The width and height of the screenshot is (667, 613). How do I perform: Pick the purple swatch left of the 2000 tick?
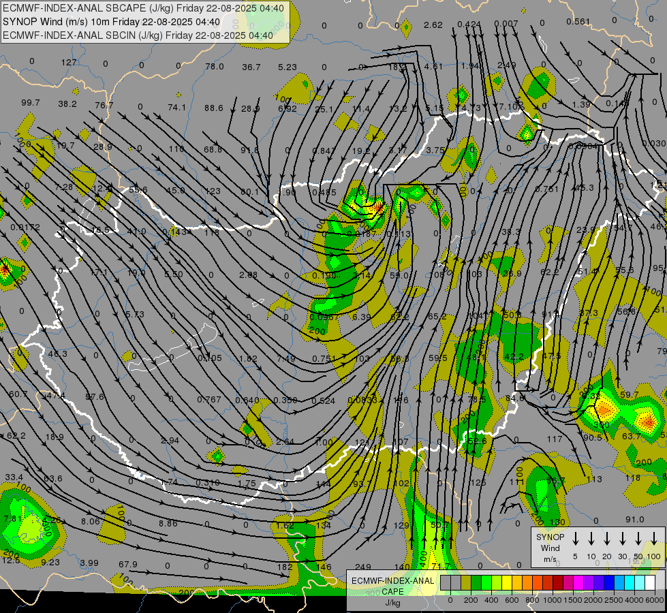coord(588,582)
